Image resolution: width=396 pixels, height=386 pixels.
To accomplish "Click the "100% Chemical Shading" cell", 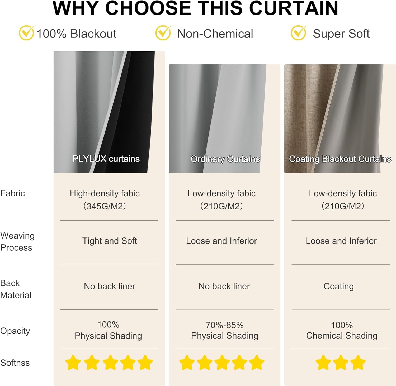I will [342, 330].
